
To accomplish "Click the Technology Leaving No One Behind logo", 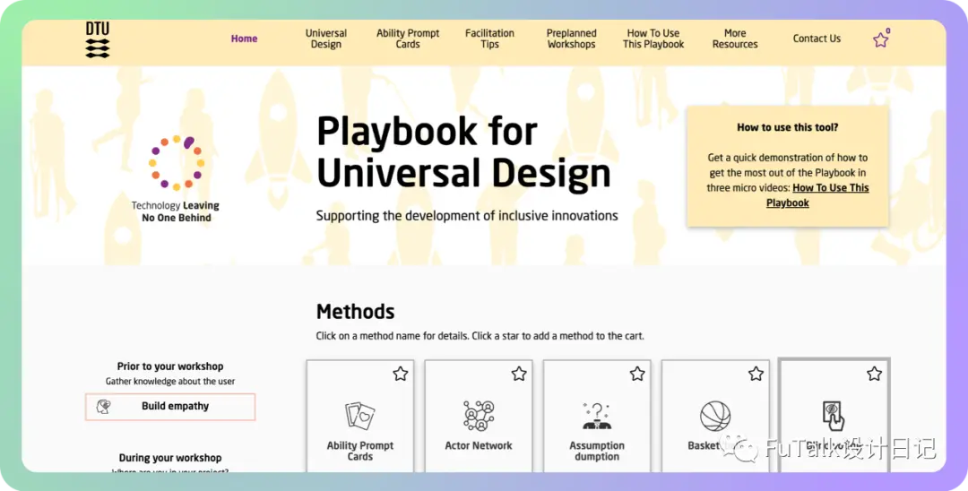I will click(176, 179).
